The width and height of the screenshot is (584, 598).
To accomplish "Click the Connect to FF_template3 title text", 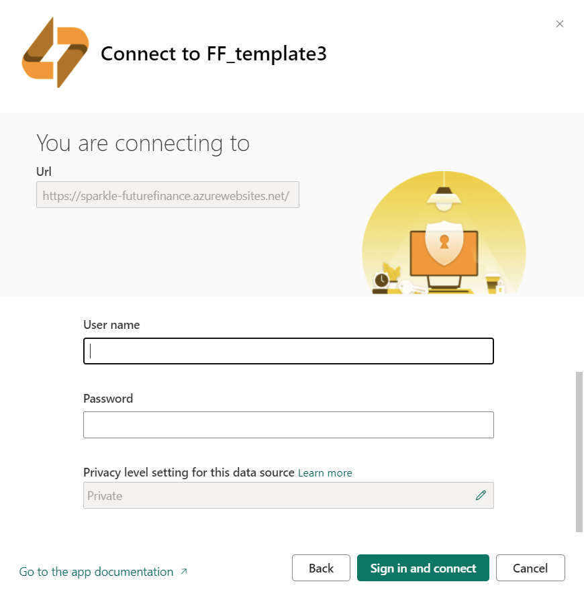I will [x=213, y=54].
